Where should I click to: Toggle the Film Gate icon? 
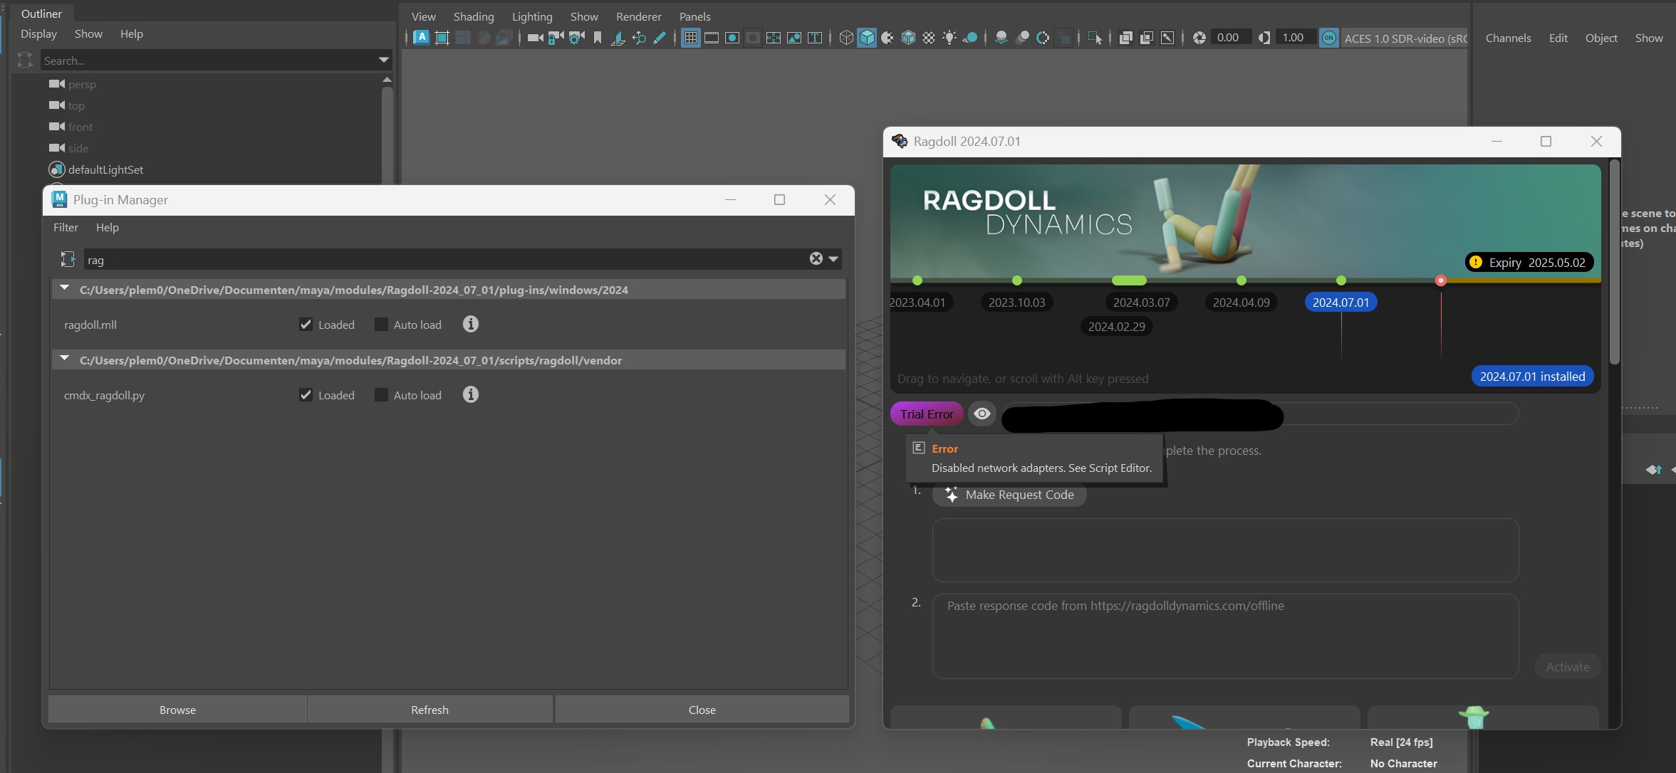711,38
